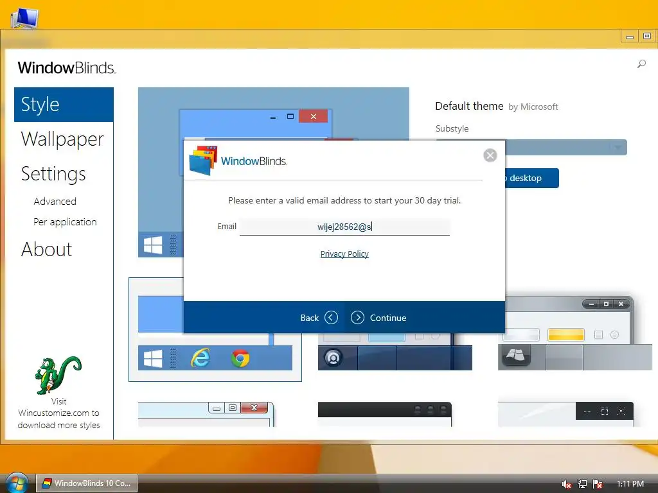Click the desktop computer icon
The image size is (658, 493).
click(x=24, y=18)
